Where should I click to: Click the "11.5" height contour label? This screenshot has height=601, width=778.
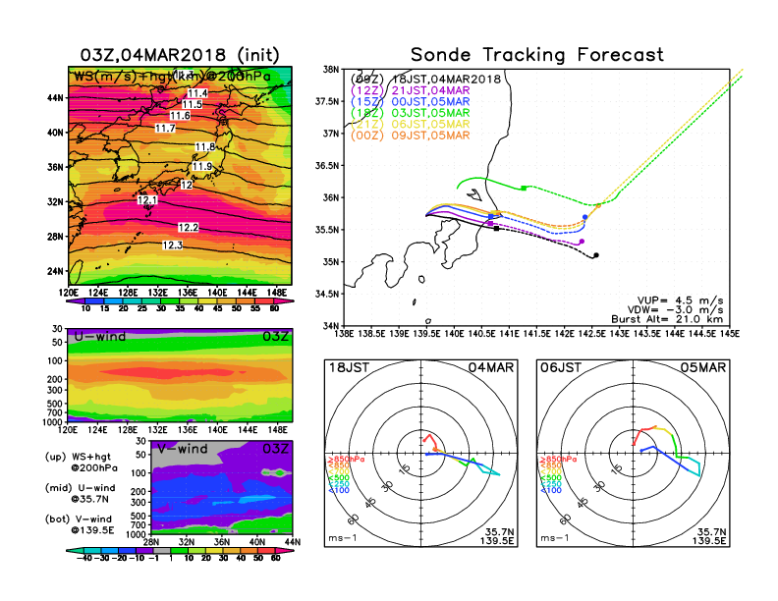point(192,104)
